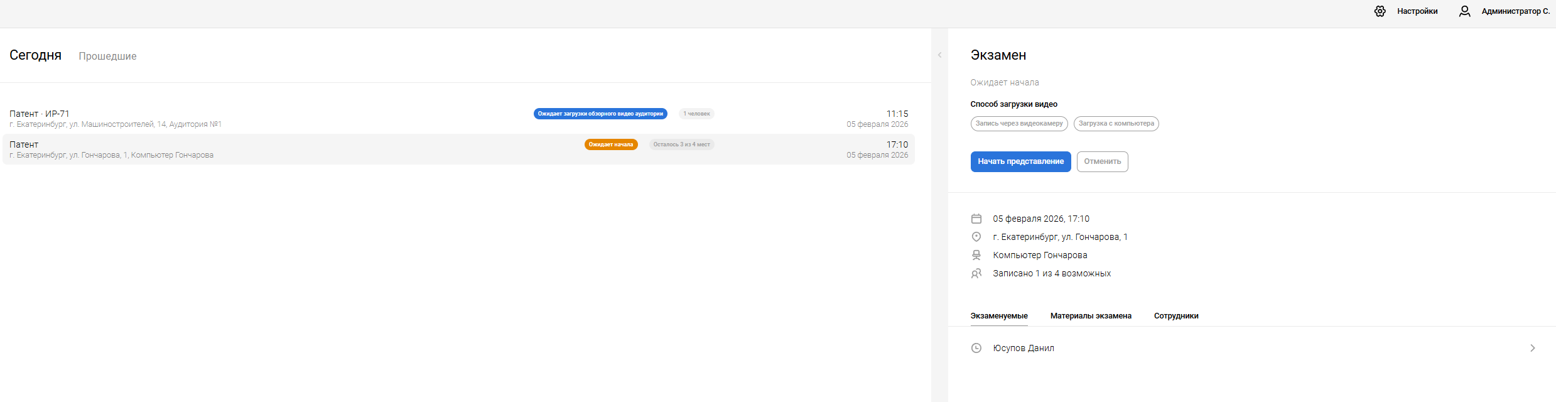Click the settings gear icon
The image size is (1556, 402).
(1380, 11)
